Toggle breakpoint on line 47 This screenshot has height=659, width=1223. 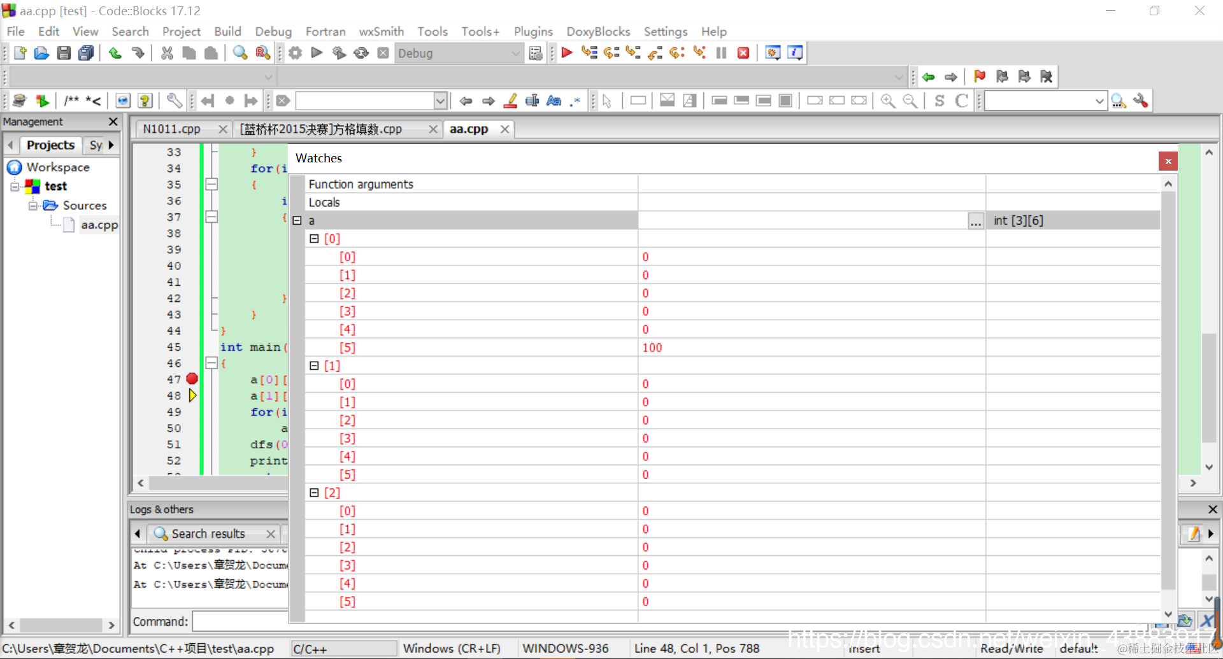pyautogui.click(x=192, y=379)
